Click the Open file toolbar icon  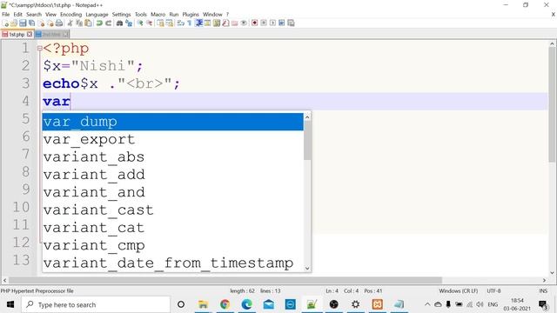14,23
